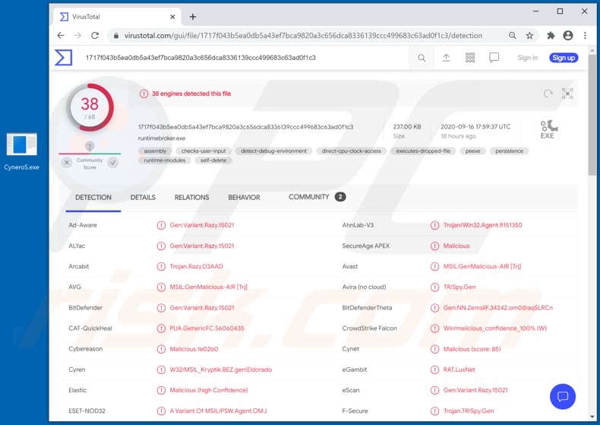Click the 'runtimebroker.exe' file name
This screenshot has height=425, width=600.
point(162,138)
